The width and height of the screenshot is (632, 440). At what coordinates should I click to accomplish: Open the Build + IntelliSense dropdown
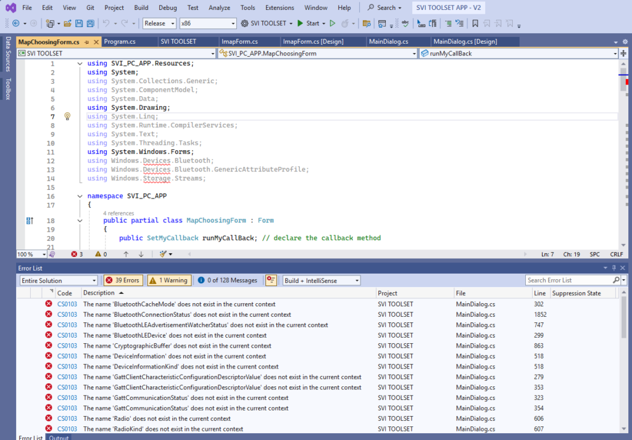click(x=322, y=280)
